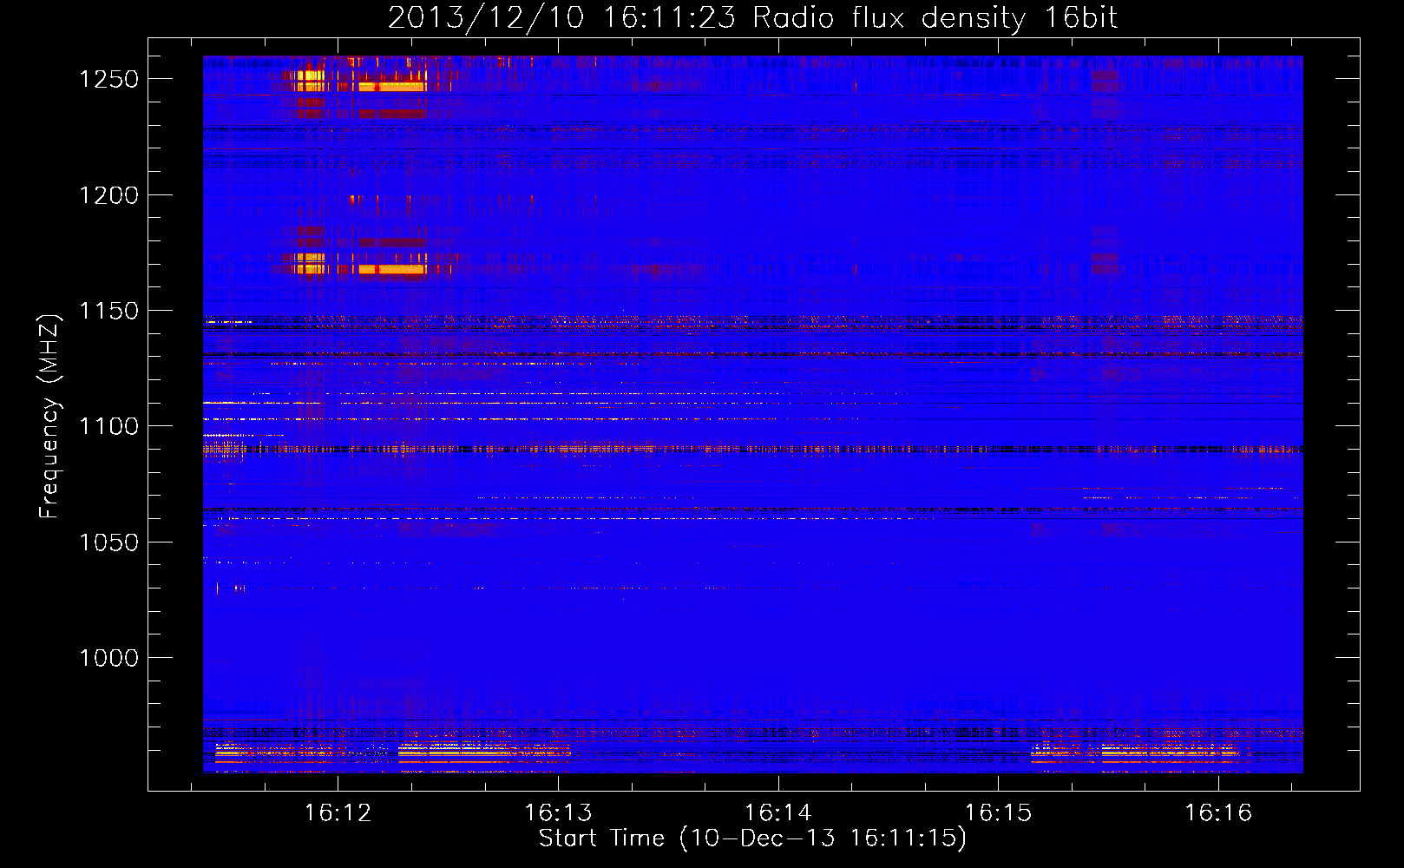Click the 1100 frequency tick label
1404x868 pixels.
[x=108, y=426]
